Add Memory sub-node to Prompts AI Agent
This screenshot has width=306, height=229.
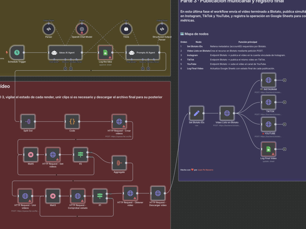[x=143, y=68]
